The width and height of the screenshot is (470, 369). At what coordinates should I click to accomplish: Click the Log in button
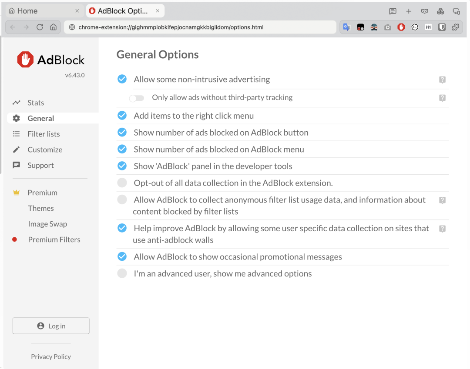pyautogui.click(x=51, y=326)
